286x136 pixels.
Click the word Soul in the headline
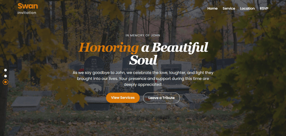click(143, 60)
